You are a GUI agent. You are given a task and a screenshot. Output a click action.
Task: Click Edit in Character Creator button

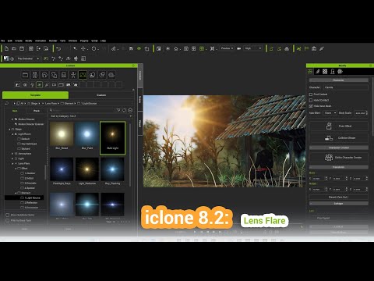point(339,158)
